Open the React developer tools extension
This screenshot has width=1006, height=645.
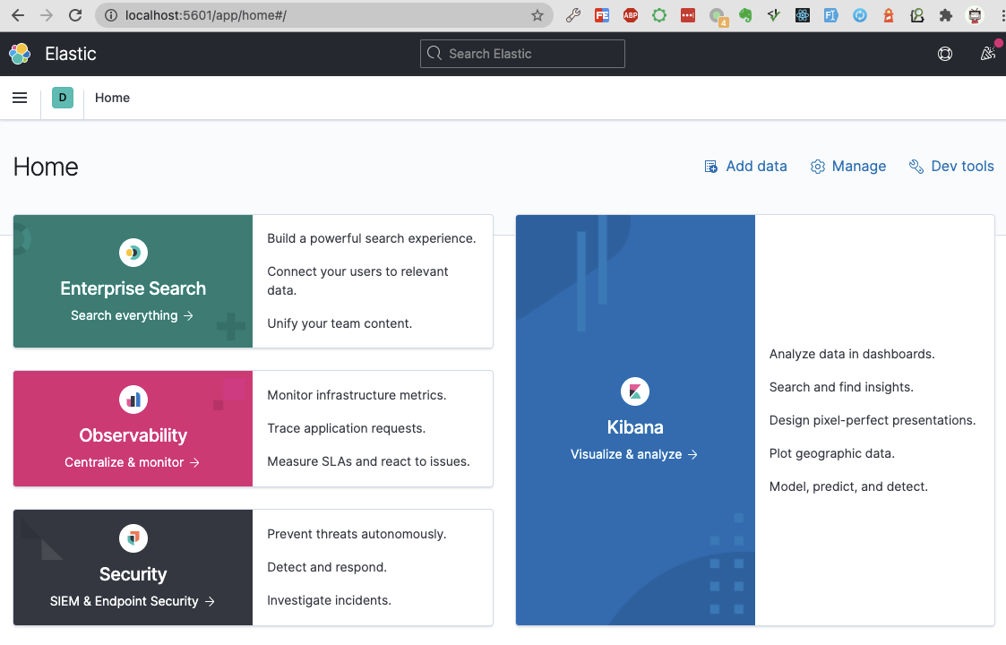(803, 15)
